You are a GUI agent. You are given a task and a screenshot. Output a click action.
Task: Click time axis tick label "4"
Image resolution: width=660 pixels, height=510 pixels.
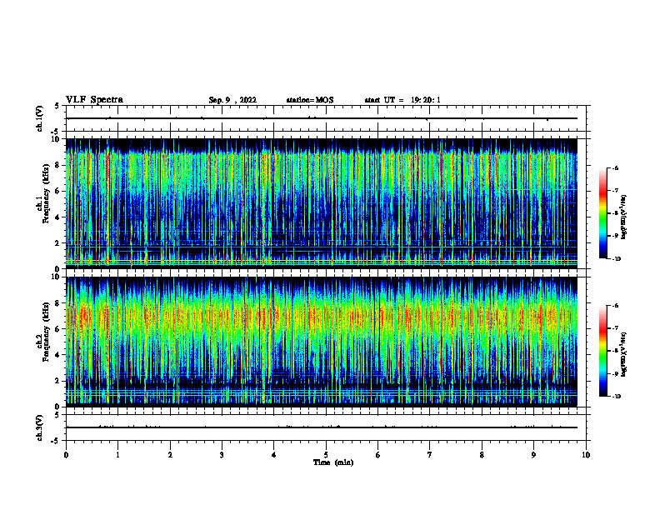pos(274,455)
